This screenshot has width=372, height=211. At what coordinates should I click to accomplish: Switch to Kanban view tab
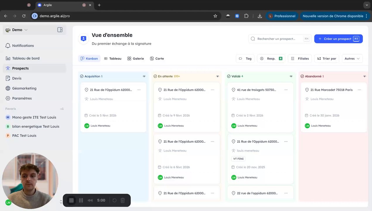(x=89, y=59)
